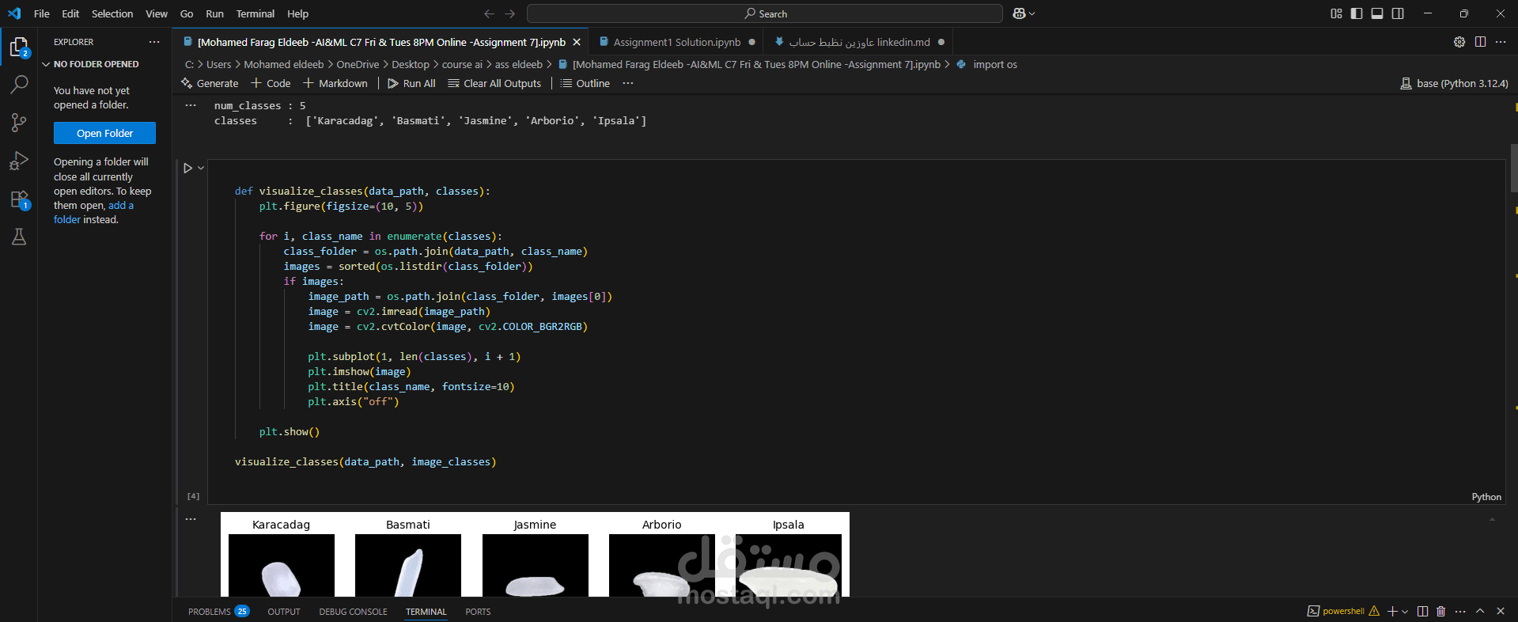The width and height of the screenshot is (1518, 622).
Task: Expand the 'ass eldeeb' breadcrumb
Action: (x=518, y=64)
